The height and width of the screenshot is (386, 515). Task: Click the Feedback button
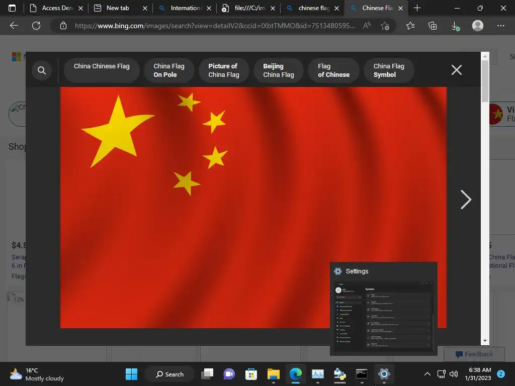(474, 354)
